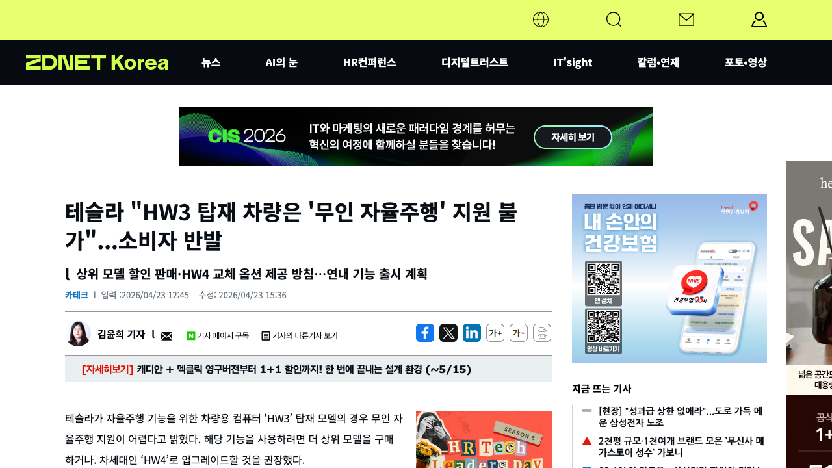
Task: Increase font size with 가+ button
Action: point(495,333)
